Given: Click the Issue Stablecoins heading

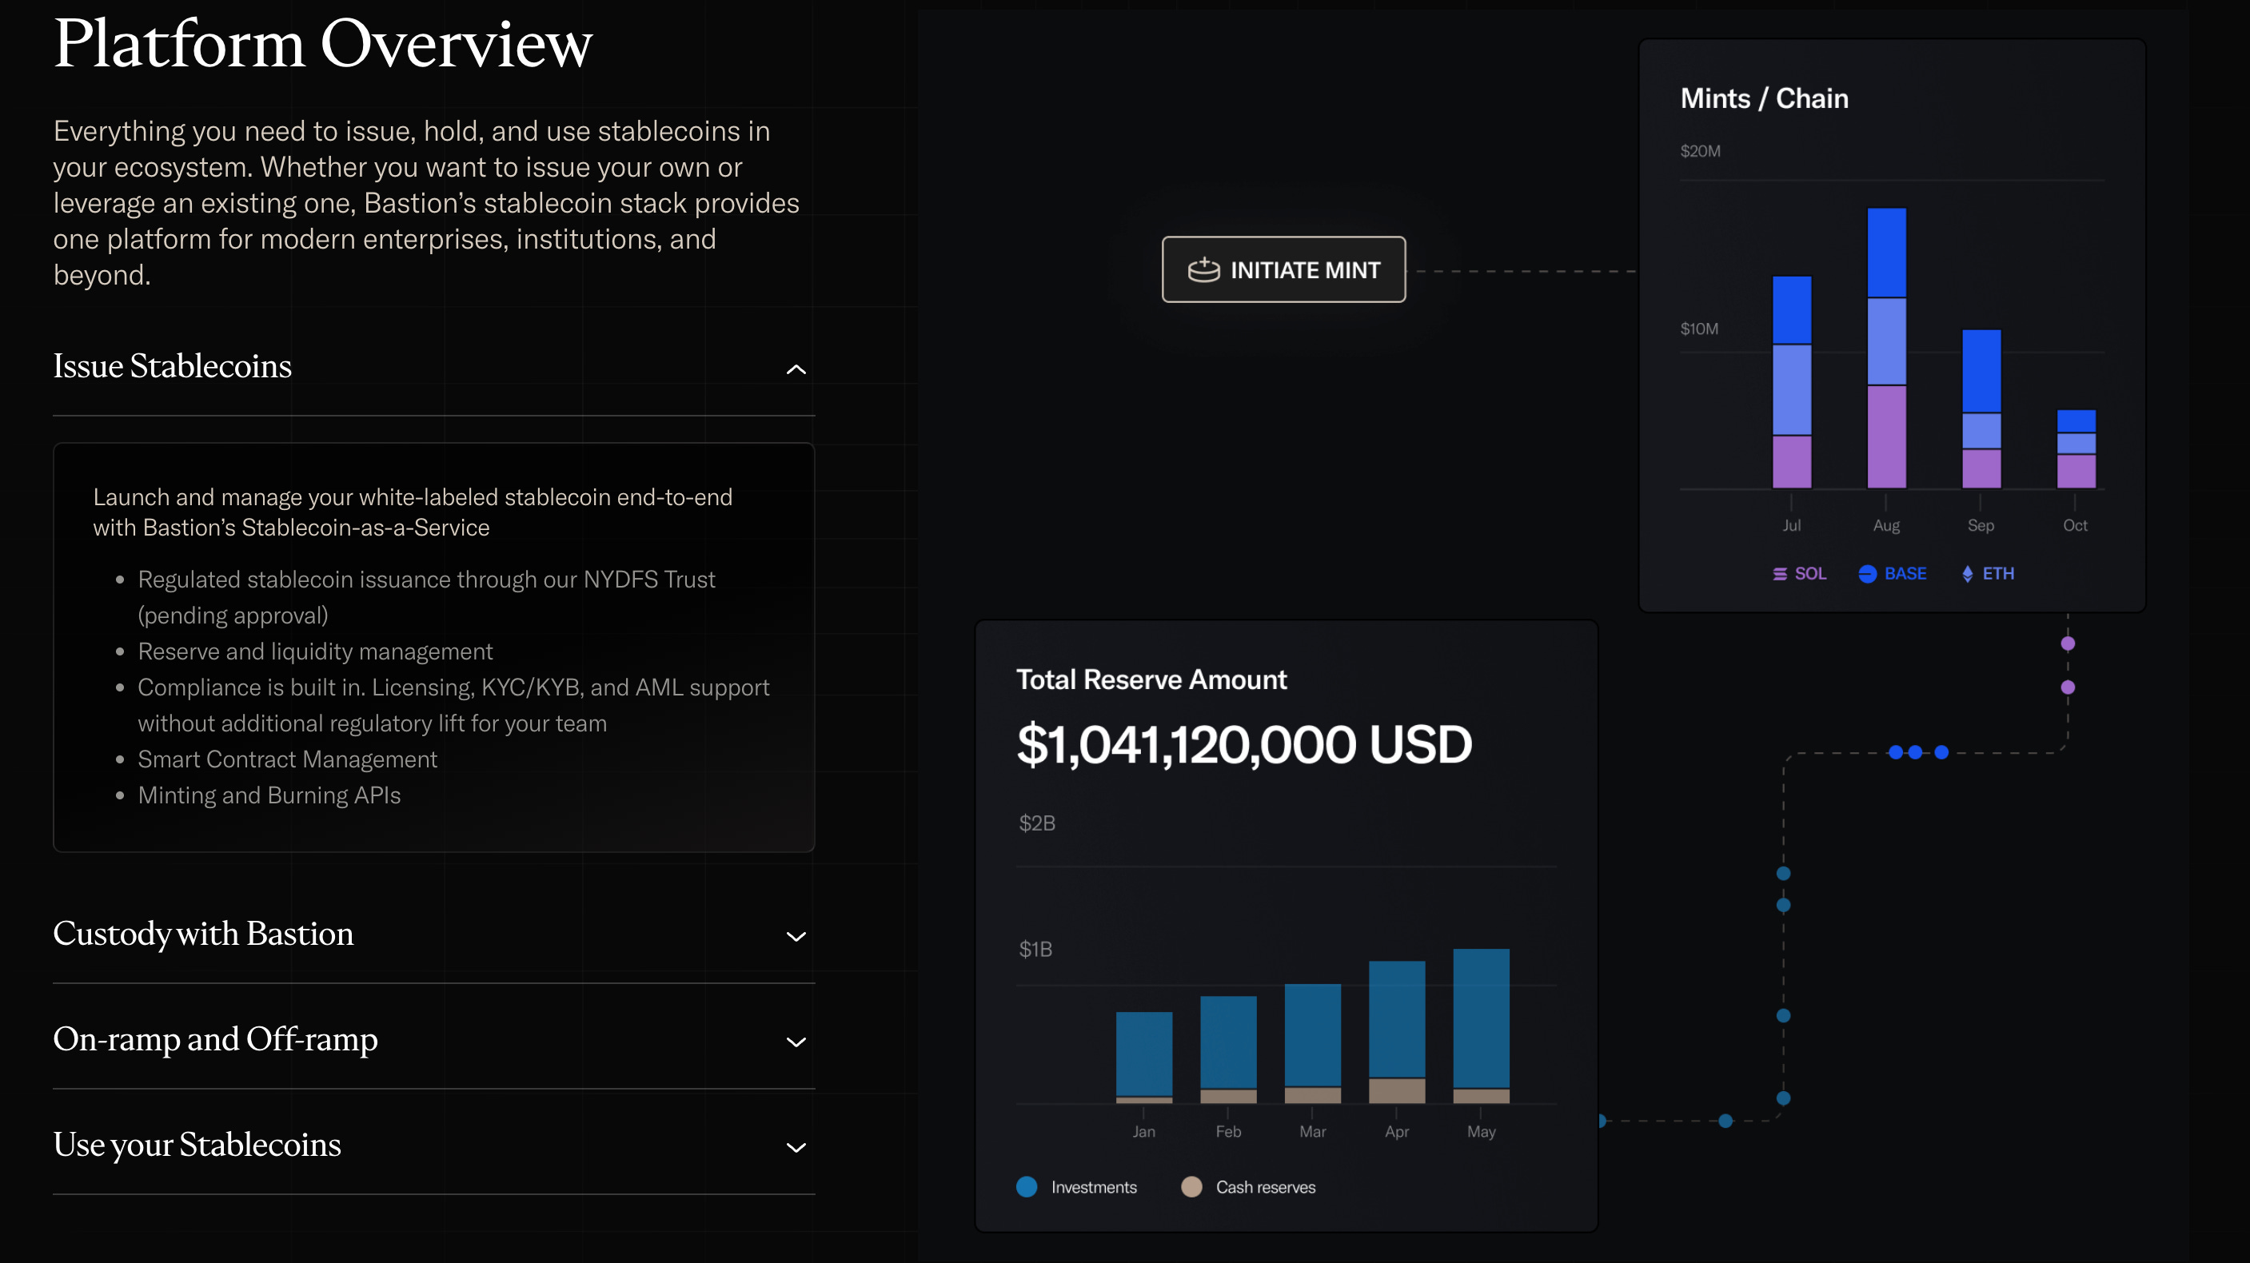Looking at the screenshot, I should point(172,366).
